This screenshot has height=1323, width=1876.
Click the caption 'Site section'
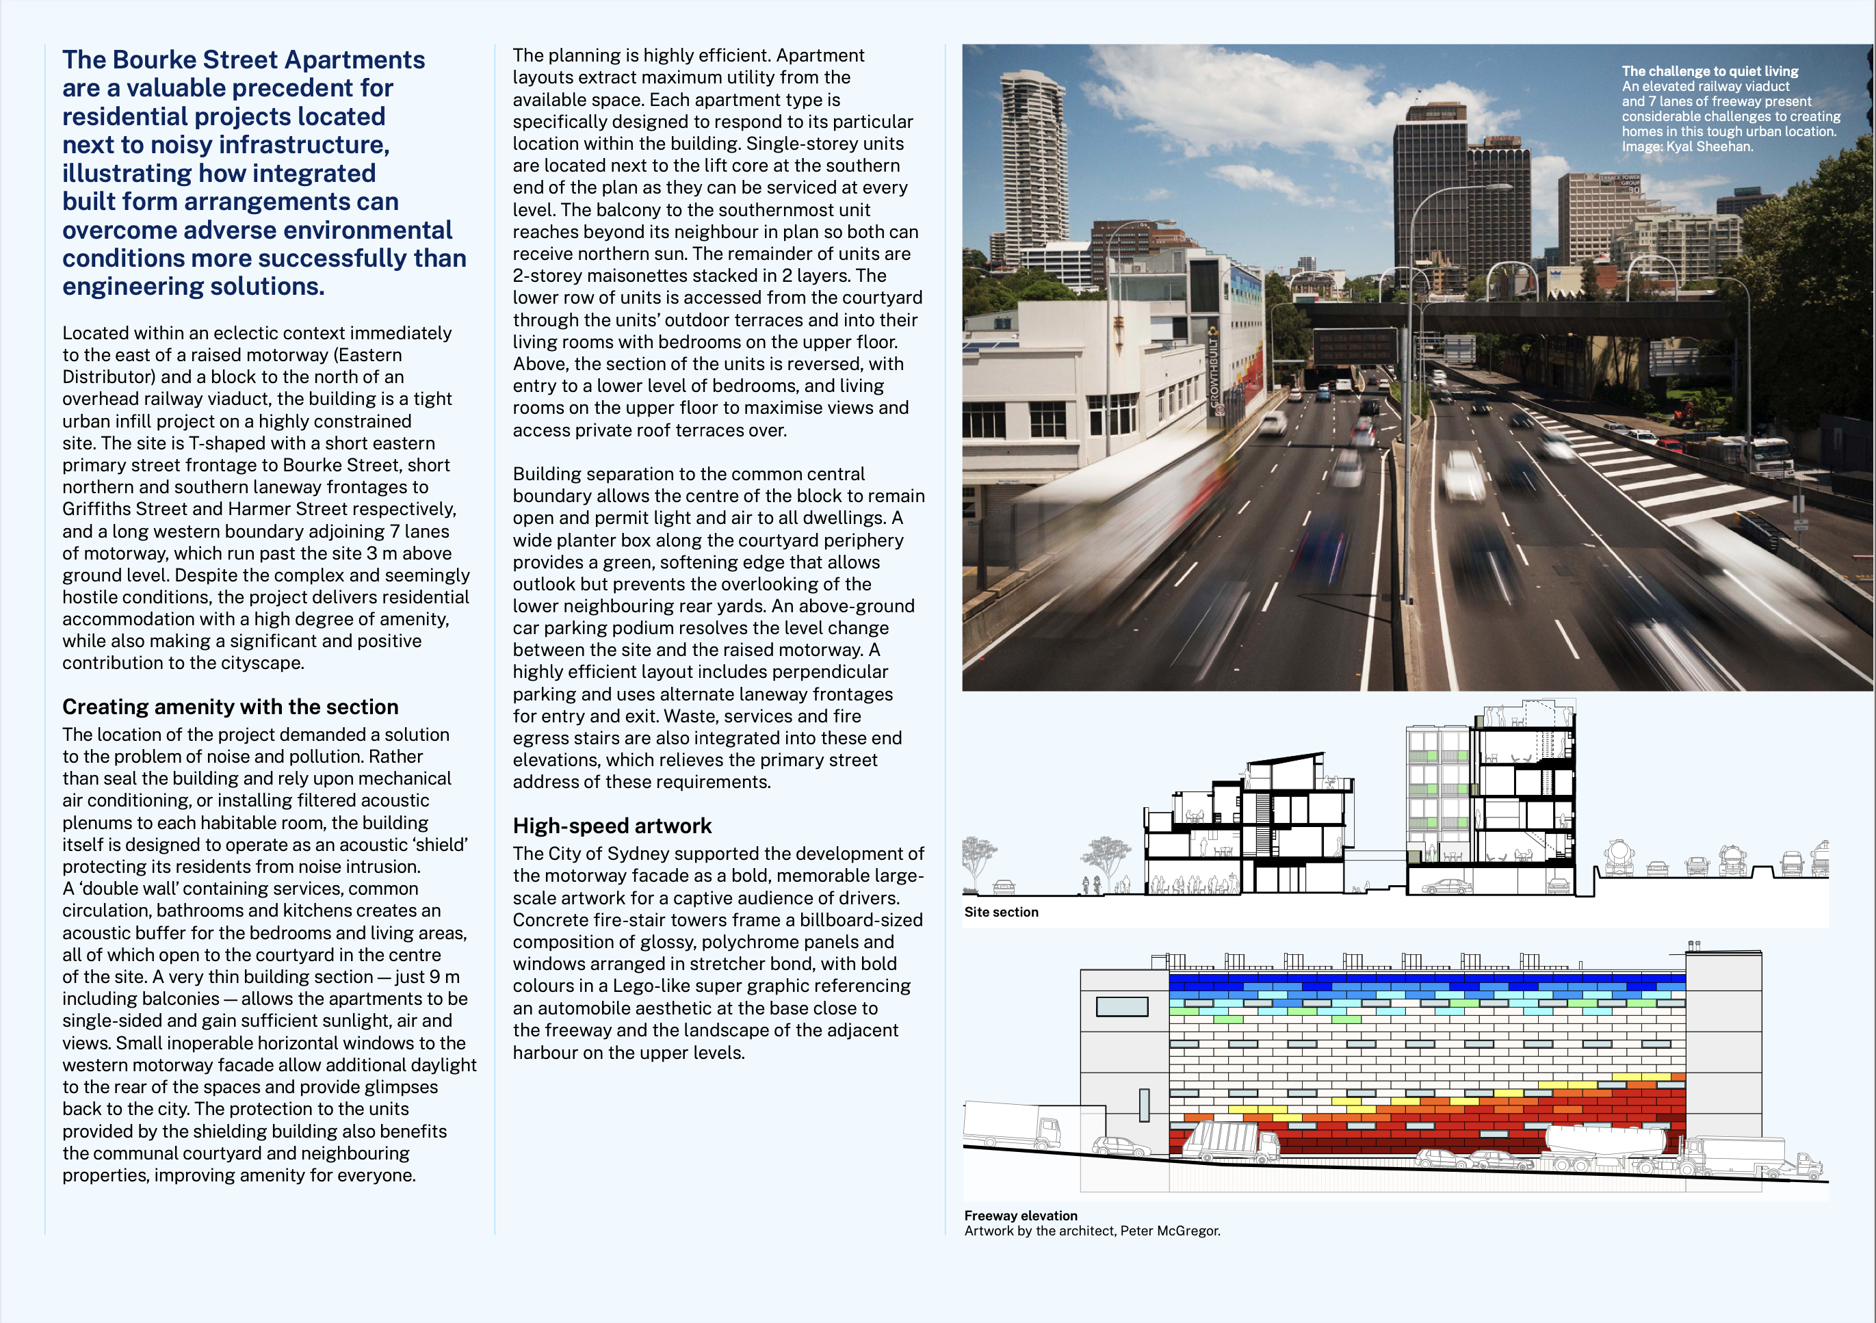1001,912
